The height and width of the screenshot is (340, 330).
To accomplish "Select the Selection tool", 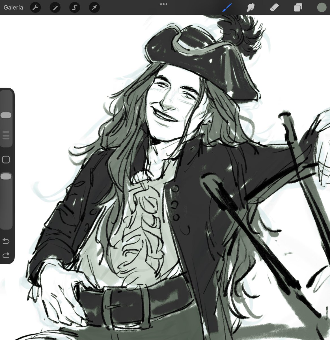I will [x=74, y=7].
